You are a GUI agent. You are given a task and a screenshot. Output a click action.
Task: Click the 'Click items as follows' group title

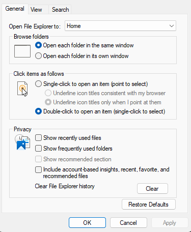[x=39, y=74]
